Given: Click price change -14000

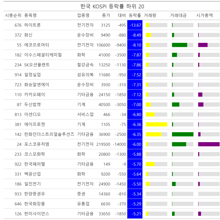Looking at the screenshot, I should pyautogui.click(x=120, y=144).
